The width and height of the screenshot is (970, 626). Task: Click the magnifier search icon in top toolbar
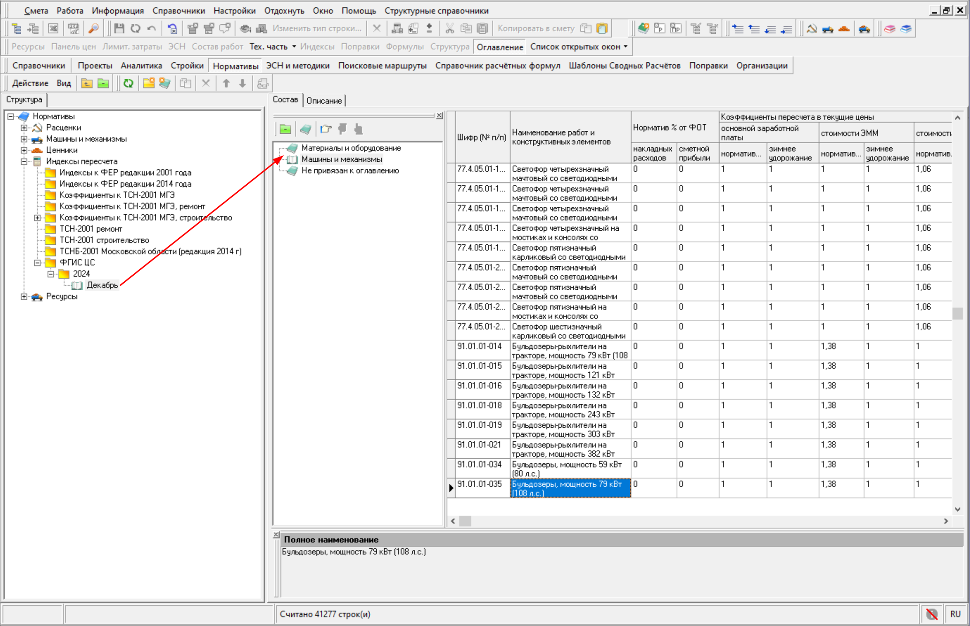[93, 29]
